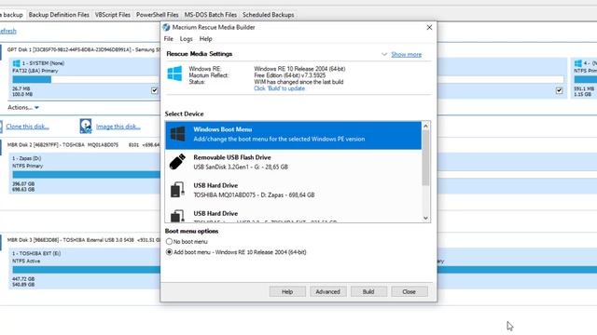This screenshot has width=597, height=335.
Task: Open the Help menu in Rescue Media Builder
Action: (205, 39)
